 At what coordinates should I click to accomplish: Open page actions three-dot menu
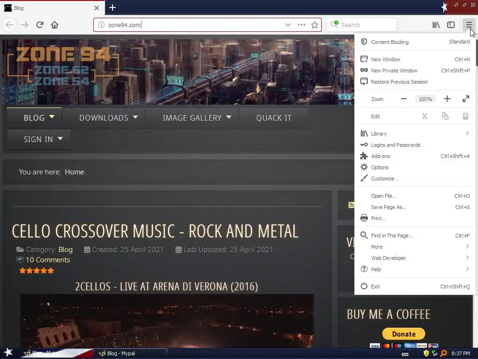pyautogui.click(x=301, y=25)
